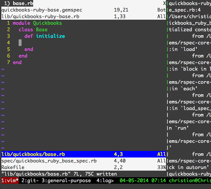Click 'def initialize' on line 3
The width and height of the screenshot is (211, 189).
click(x=45, y=36)
